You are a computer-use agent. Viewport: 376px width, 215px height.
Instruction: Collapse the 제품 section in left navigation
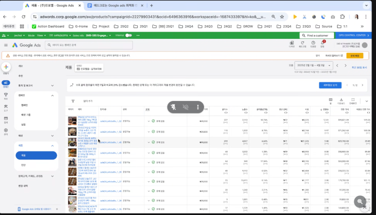52,145
